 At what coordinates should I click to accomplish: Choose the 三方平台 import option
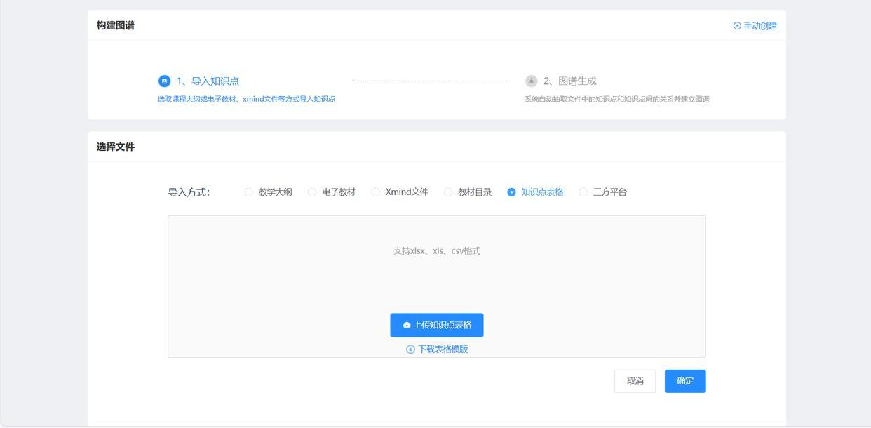click(x=583, y=192)
